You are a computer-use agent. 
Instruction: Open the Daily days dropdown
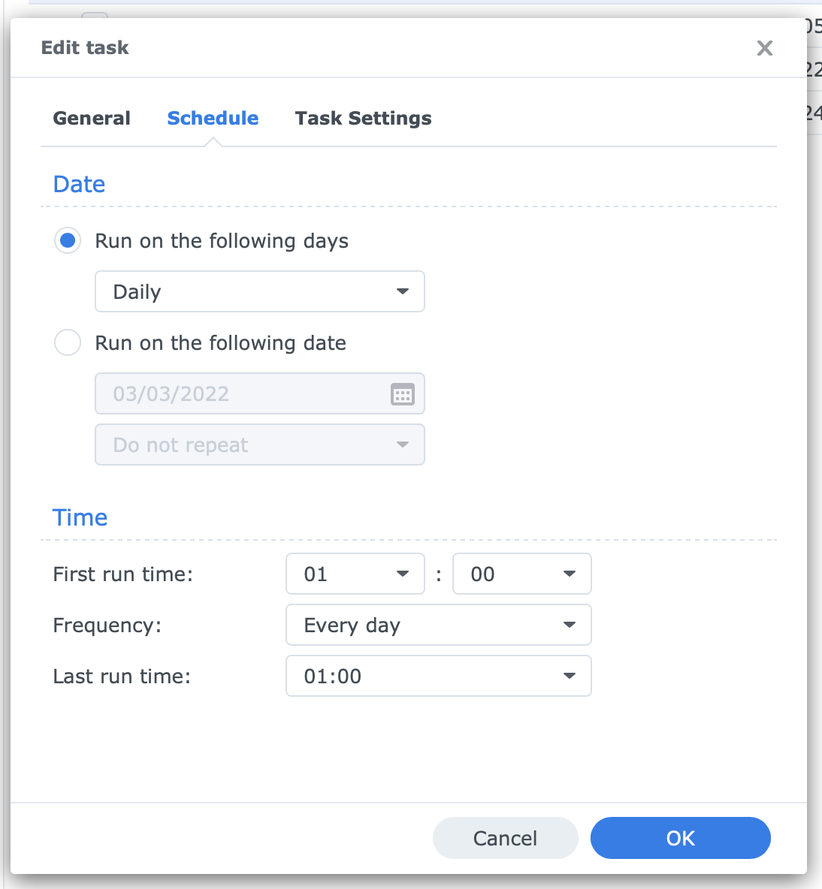pyautogui.click(x=260, y=291)
